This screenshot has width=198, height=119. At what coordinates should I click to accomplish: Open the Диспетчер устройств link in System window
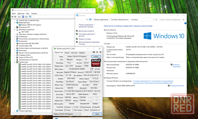tap(86, 31)
